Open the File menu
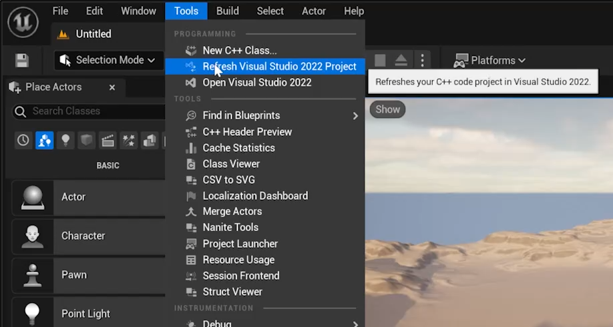The image size is (613, 327). [x=60, y=11]
